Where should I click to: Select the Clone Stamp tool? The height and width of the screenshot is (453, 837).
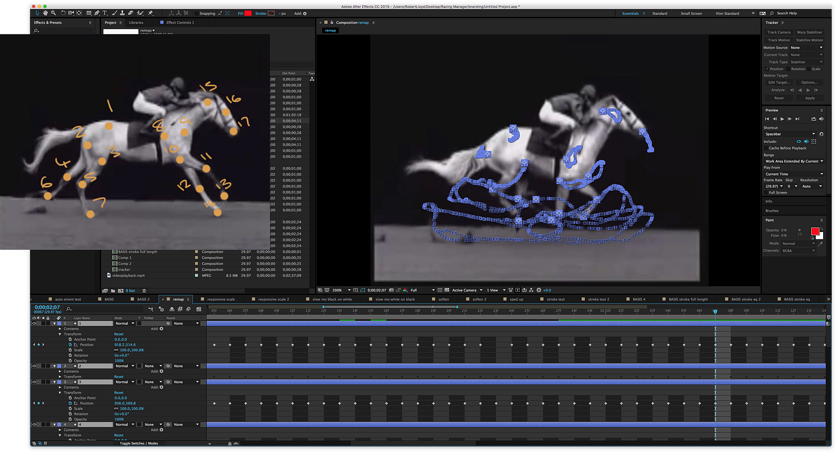[122, 13]
